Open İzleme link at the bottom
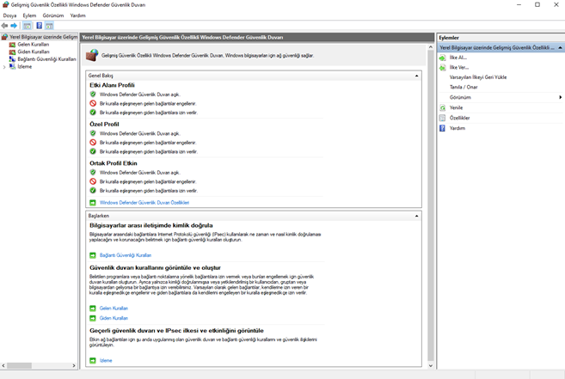565x379 pixels. [106, 361]
